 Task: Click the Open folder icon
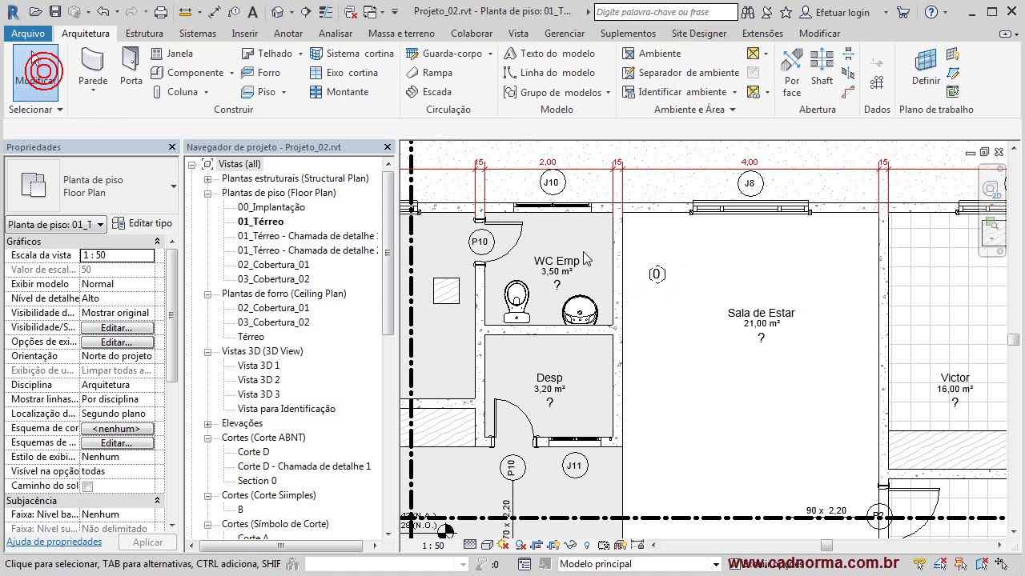click(x=37, y=12)
